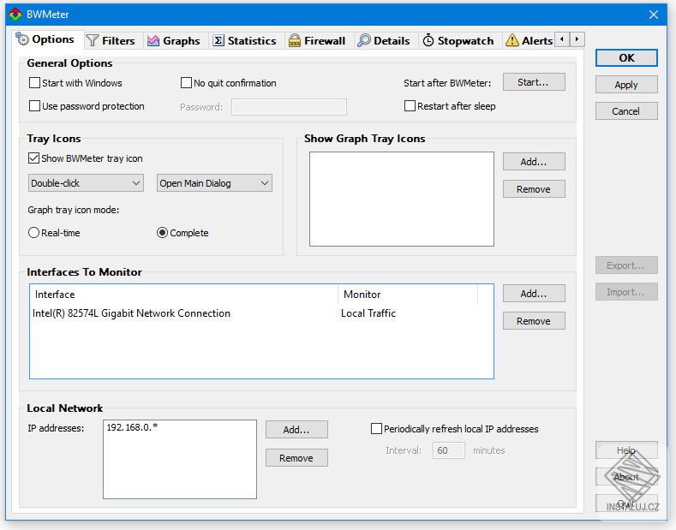Click the Apply button
This screenshot has width=676, height=530.
point(626,85)
